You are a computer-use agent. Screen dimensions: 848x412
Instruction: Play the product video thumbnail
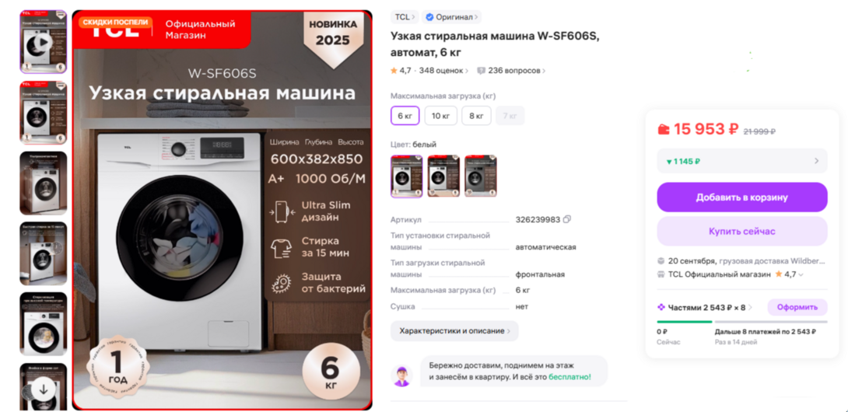44,42
